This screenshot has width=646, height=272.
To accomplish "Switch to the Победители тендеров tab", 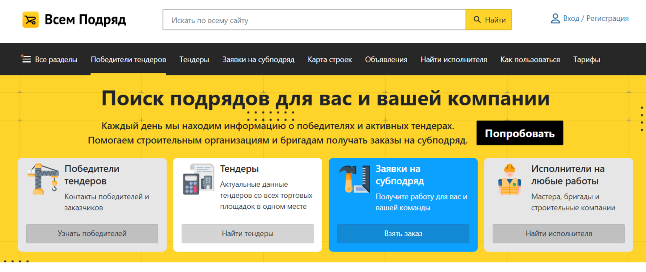I will [x=128, y=59].
